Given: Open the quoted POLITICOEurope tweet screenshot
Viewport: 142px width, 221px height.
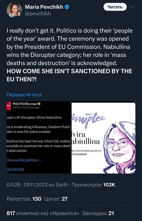Looking at the screenshot, I should coord(38,138).
